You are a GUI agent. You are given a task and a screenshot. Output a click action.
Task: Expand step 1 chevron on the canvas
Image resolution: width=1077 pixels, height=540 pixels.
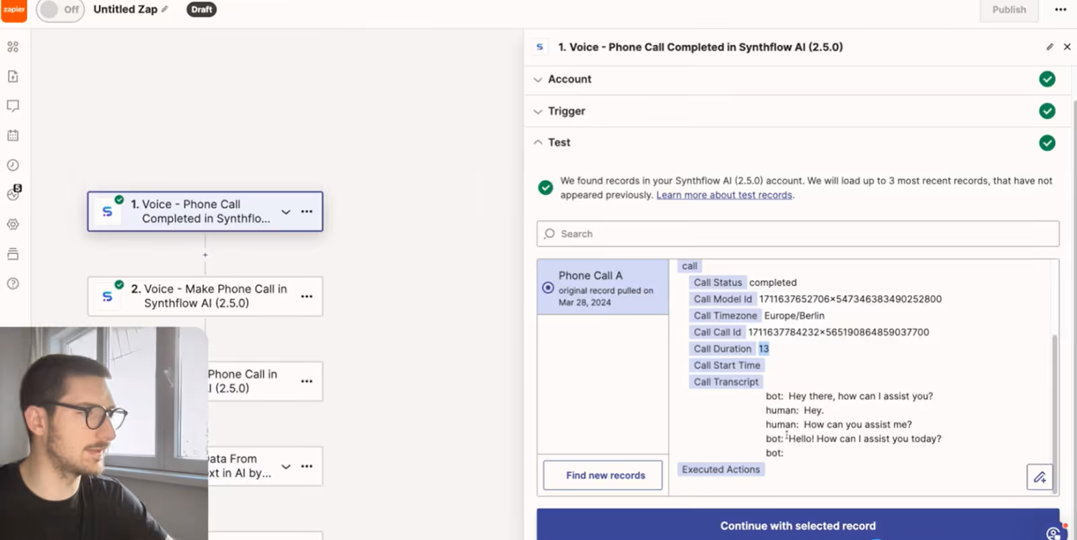[286, 211]
